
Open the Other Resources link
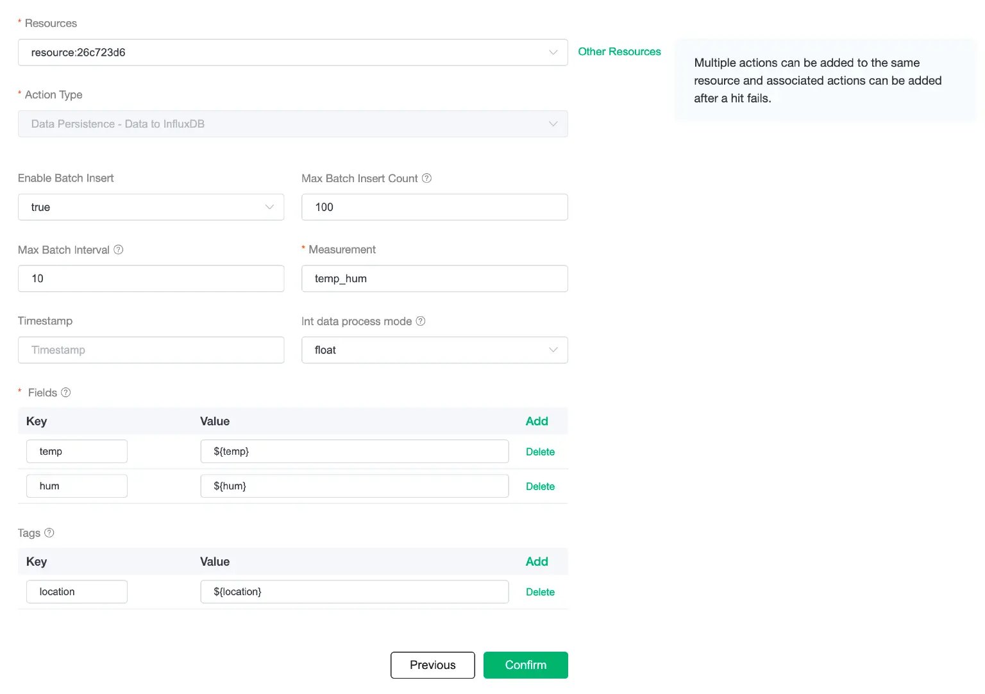619,52
